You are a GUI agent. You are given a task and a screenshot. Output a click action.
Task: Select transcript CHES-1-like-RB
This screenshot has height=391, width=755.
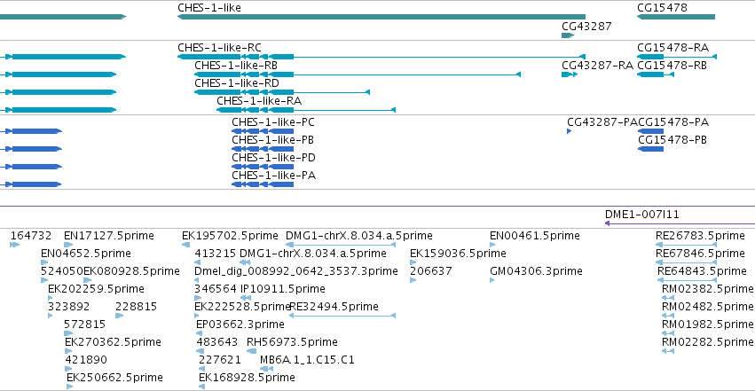pyautogui.click(x=358, y=74)
